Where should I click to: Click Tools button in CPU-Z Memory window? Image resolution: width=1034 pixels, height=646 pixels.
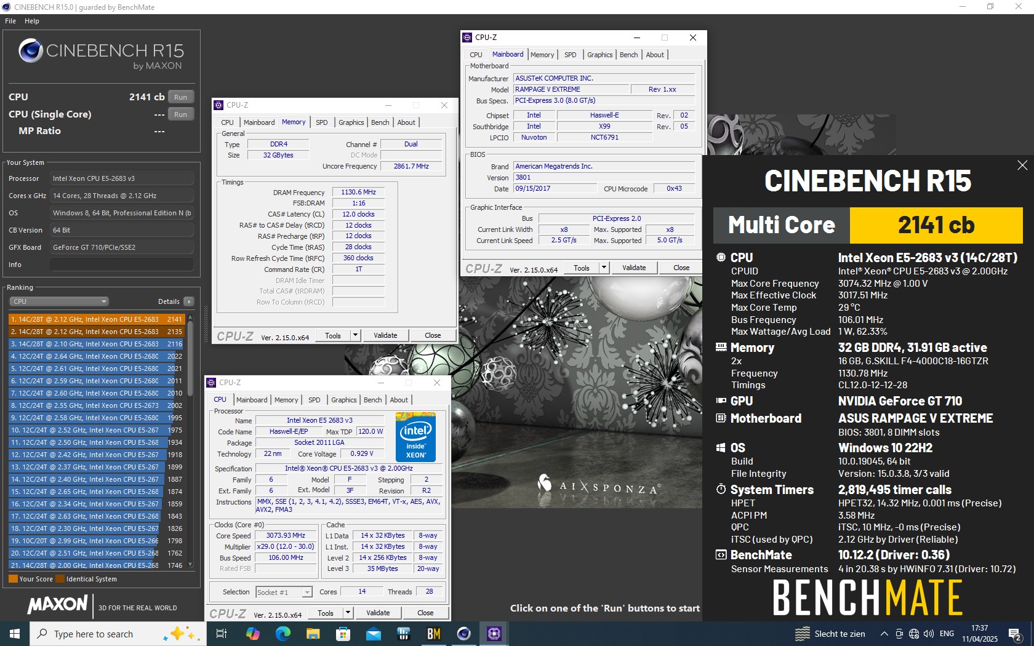(333, 335)
